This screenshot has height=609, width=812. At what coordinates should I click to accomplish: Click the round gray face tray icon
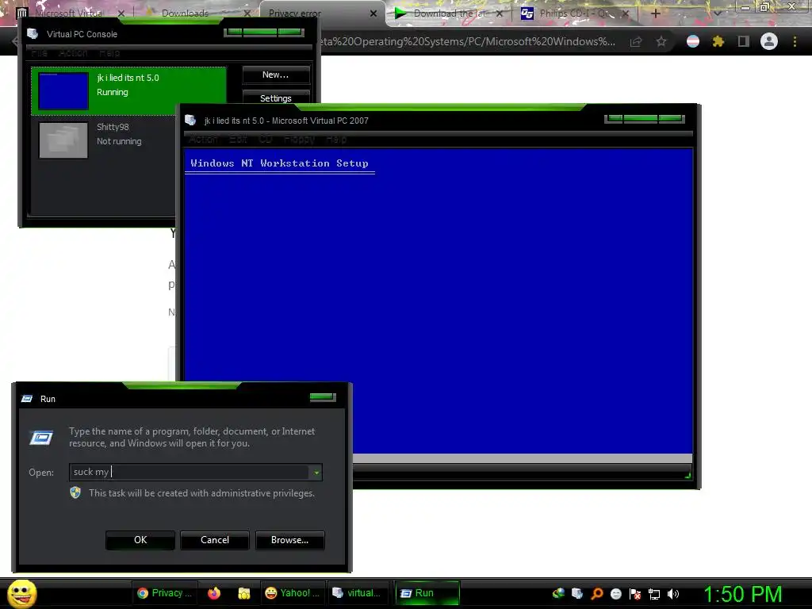coord(616,593)
